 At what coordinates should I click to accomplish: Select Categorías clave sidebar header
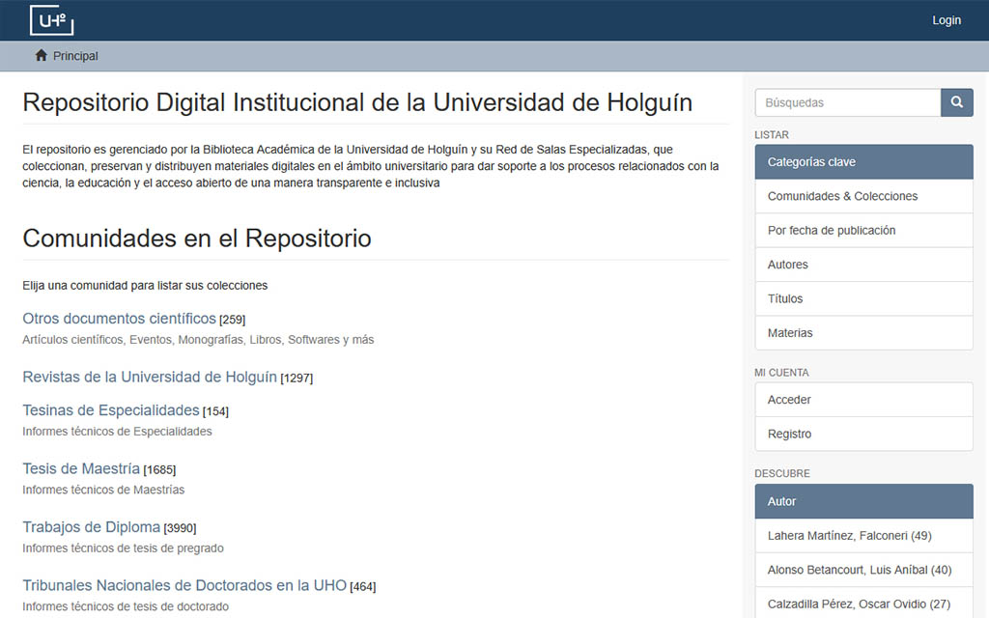click(863, 162)
